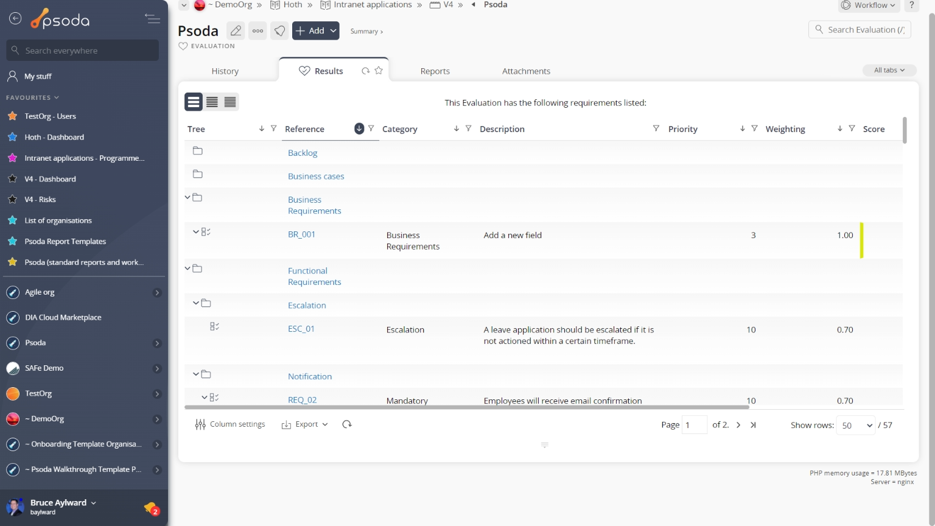This screenshot has height=526, width=935.
Task: Select the comfortable row density view
Action: (194, 102)
